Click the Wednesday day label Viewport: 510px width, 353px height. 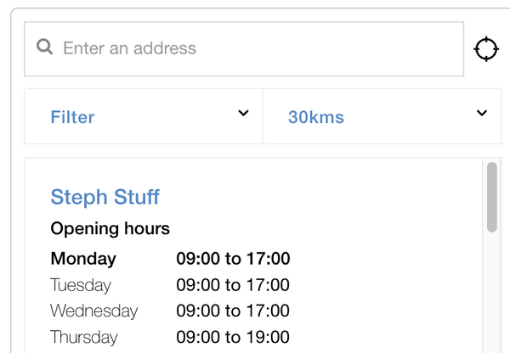coord(93,311)
